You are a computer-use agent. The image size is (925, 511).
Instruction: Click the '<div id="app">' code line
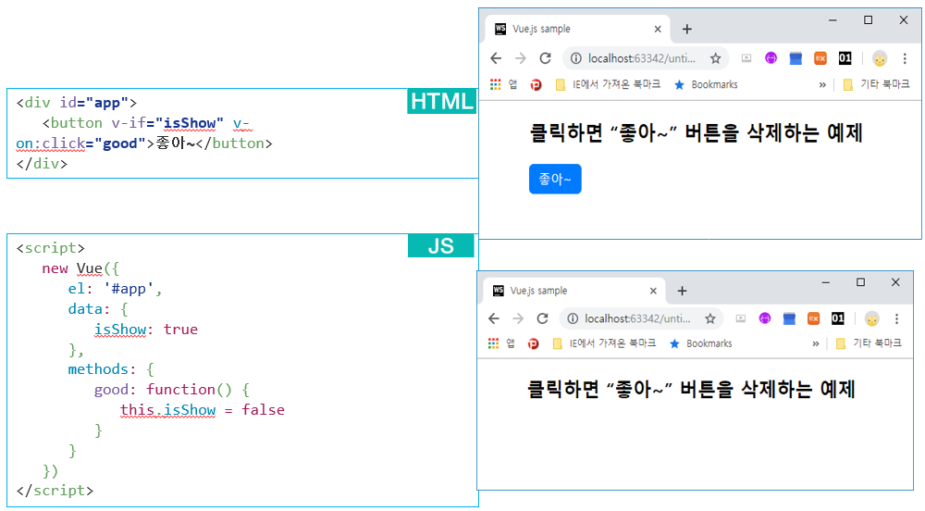pyautogui.click(x=77, y=103)
